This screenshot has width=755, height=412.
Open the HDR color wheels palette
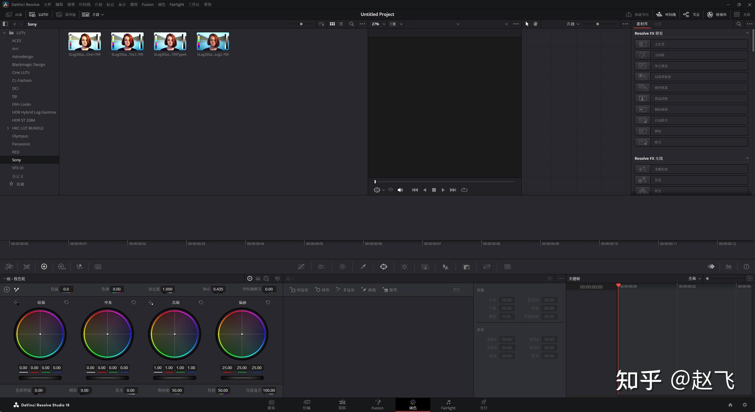[x=62, y=267]
